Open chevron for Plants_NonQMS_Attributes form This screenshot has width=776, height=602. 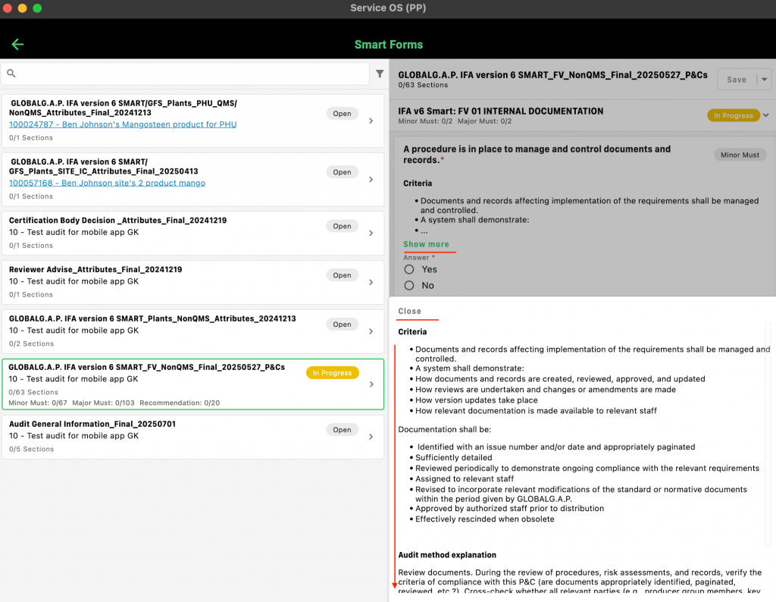tap(371, 331)
